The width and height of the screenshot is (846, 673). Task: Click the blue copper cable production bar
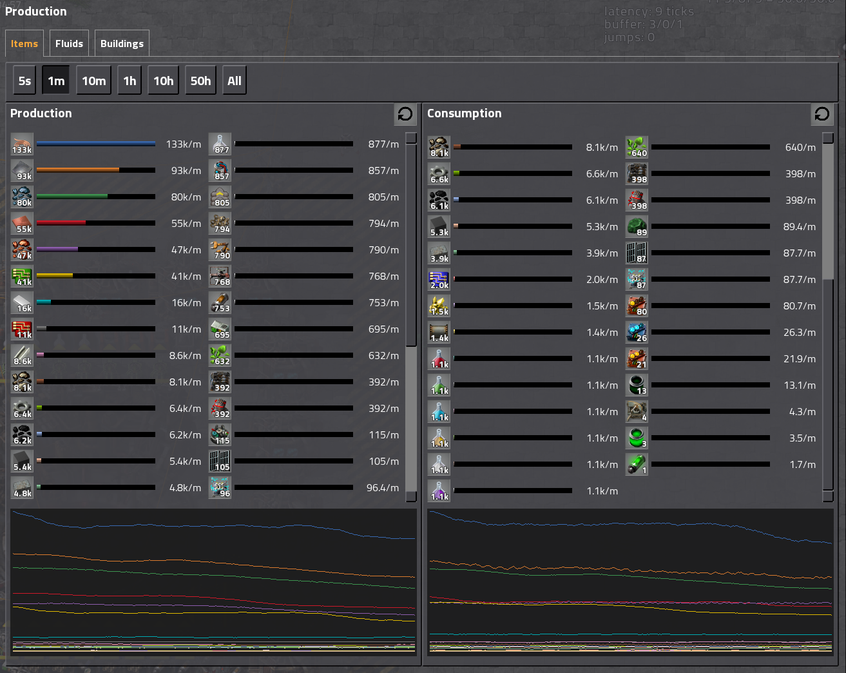[x=95, y=144]
